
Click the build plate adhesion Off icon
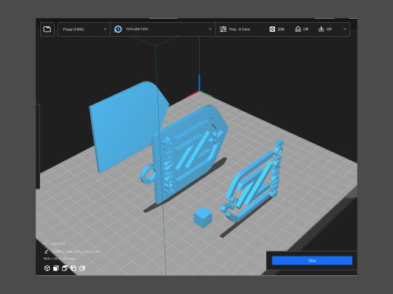tap(321, 29)
